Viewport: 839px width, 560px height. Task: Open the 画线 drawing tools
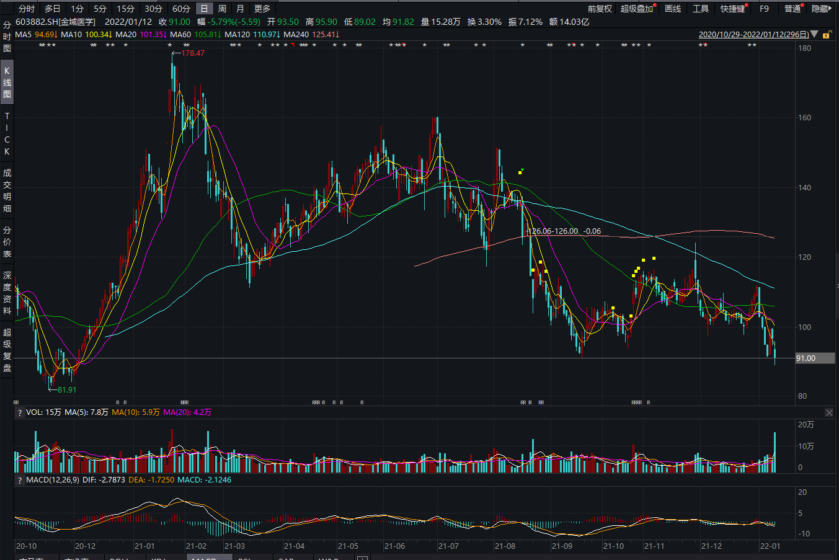(673, 9)
